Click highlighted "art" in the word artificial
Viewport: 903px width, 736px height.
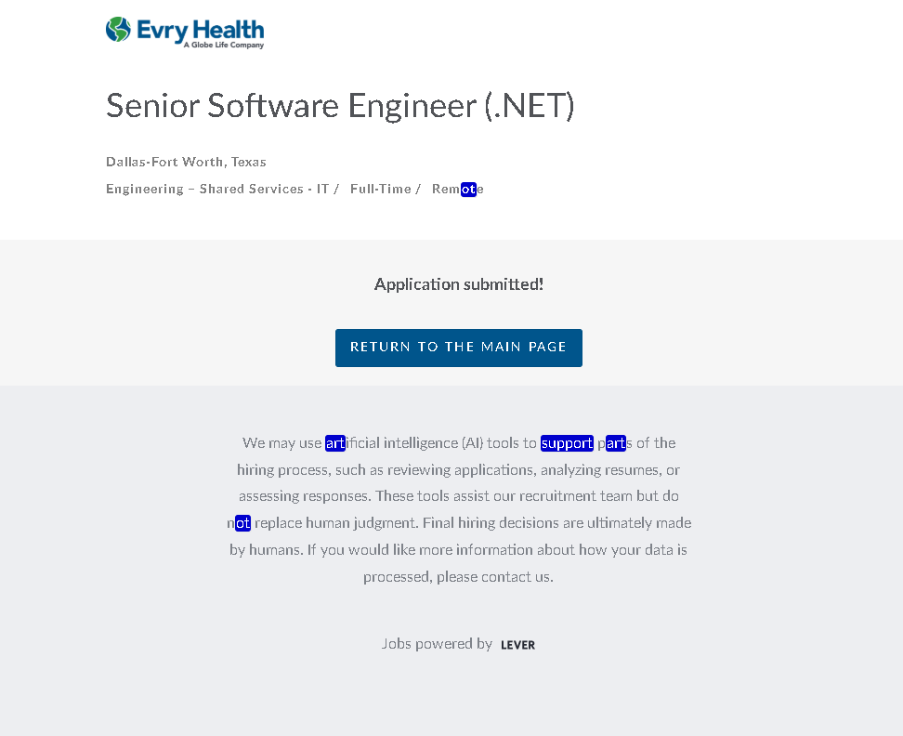(334, 443)
